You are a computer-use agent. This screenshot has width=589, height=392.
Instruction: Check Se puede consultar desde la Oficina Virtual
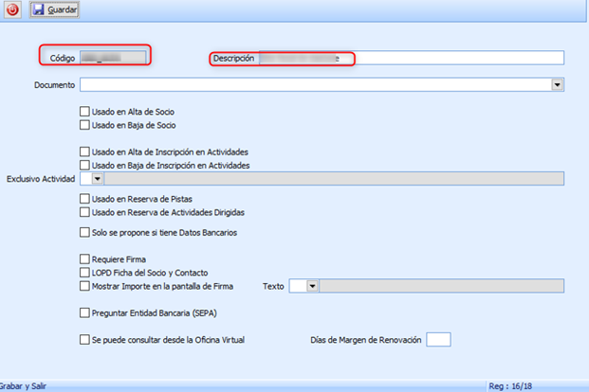click(85, 339)
